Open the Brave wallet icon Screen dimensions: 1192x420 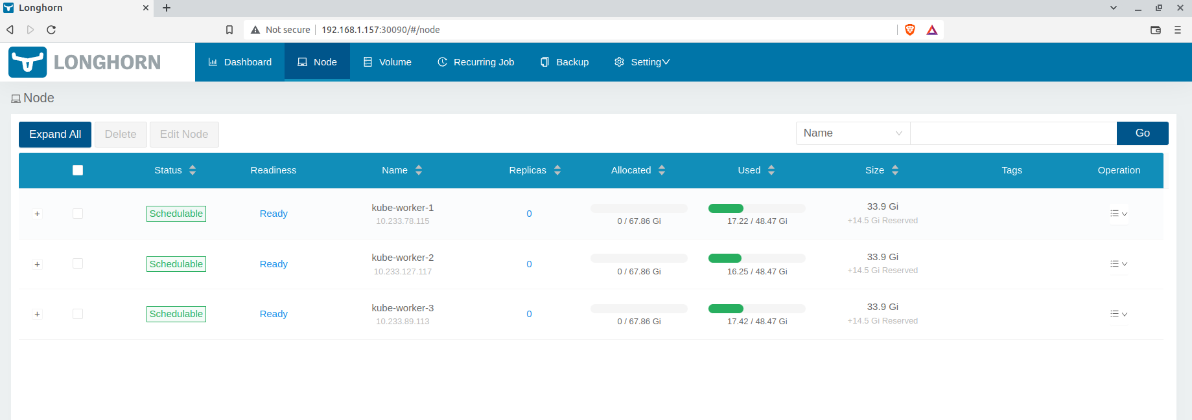click(x=1155, y=30)
